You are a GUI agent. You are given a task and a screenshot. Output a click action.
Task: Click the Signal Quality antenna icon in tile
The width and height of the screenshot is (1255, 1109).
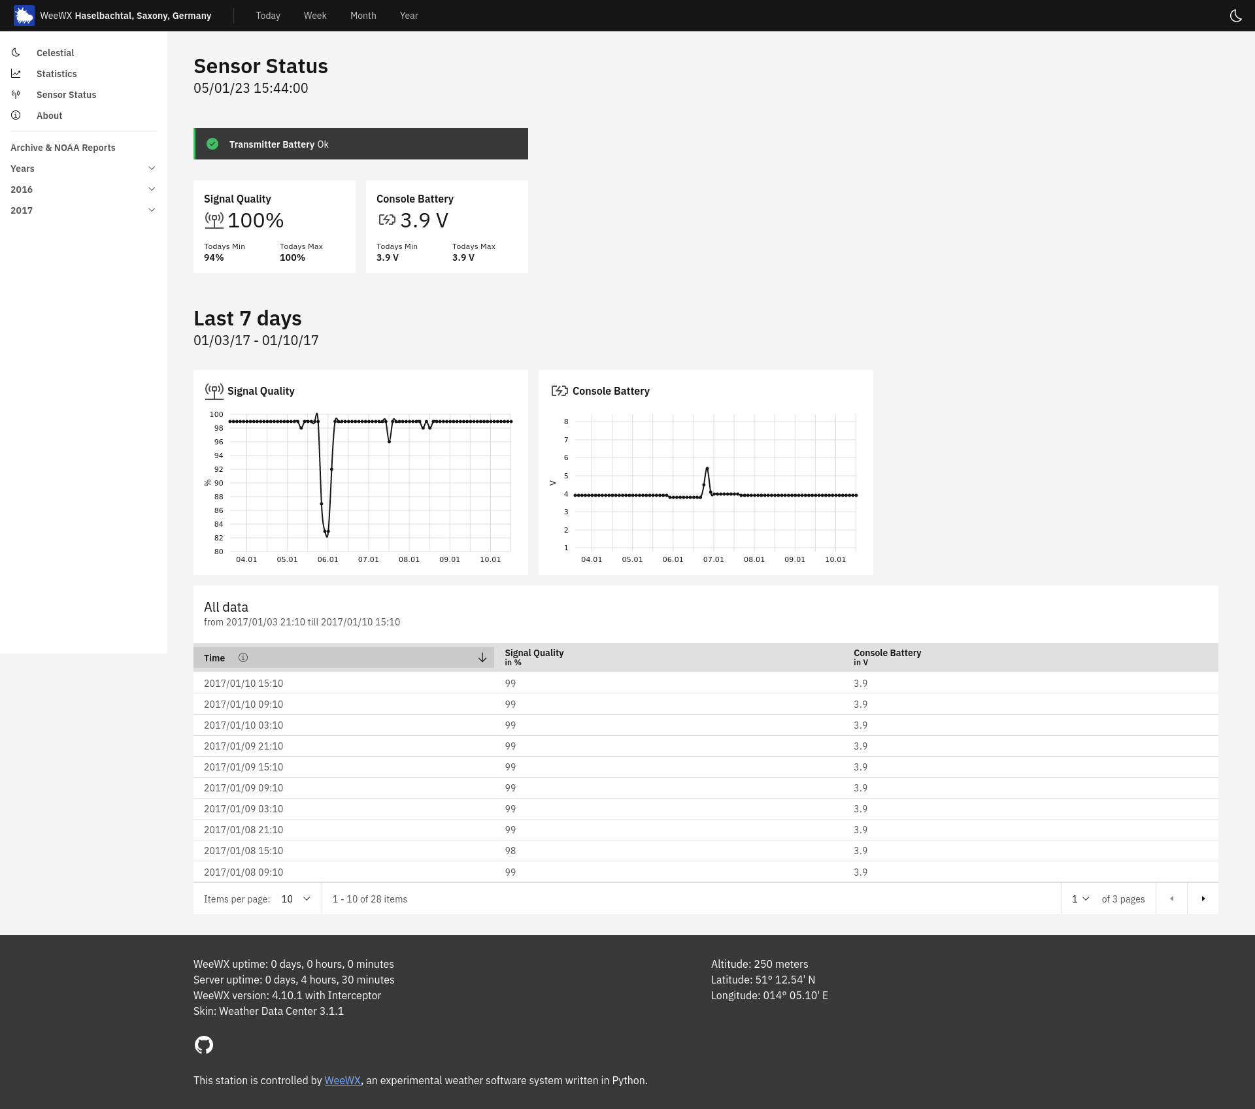pyautogui.click(x=214, y=220)
